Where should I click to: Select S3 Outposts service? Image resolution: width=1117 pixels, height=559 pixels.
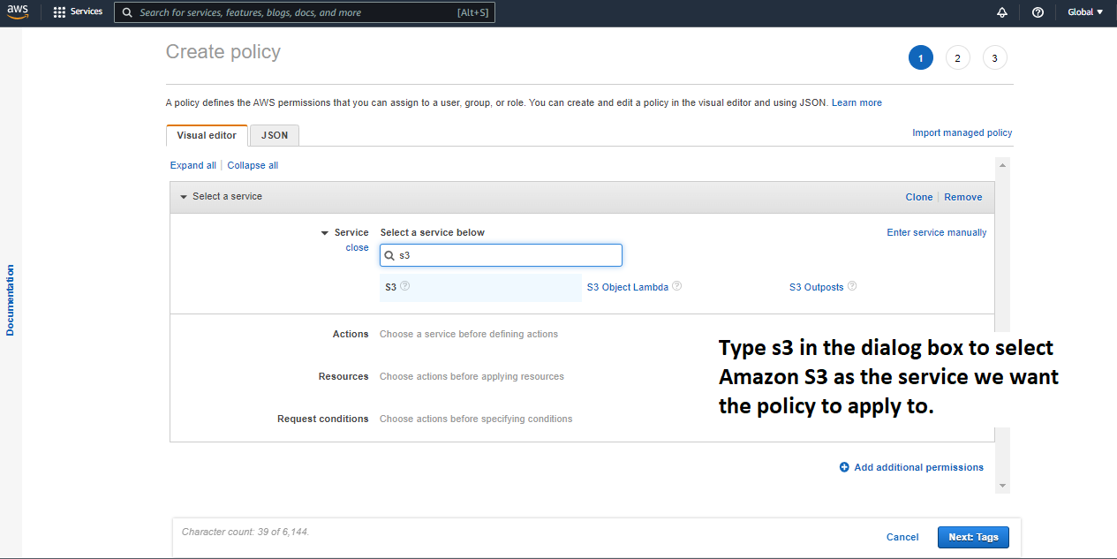tap(817, 287)
